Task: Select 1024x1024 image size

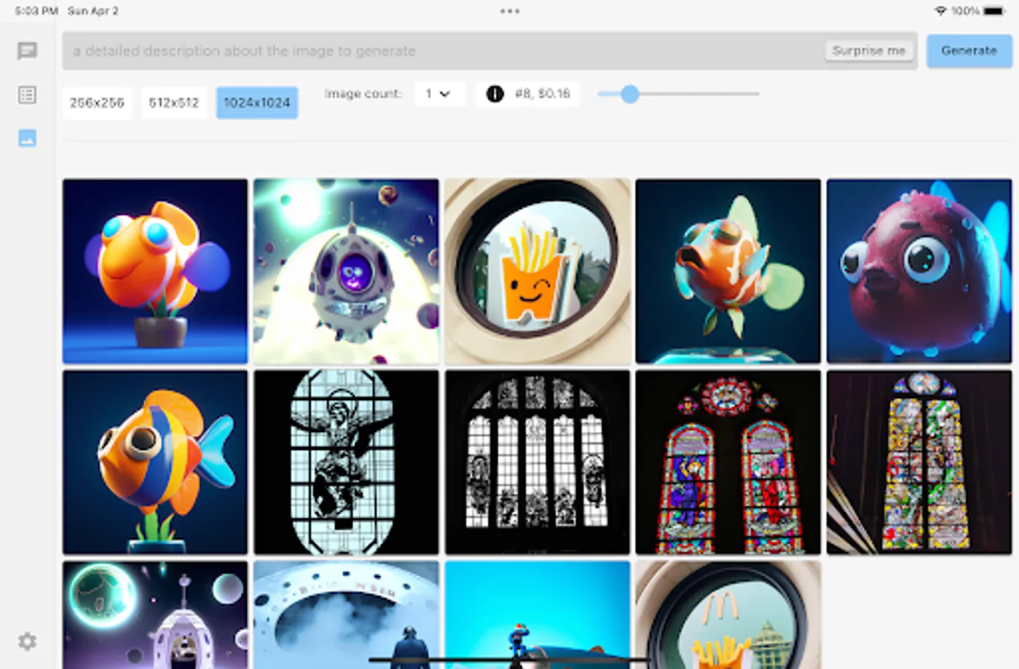Action: pos(257,103)
